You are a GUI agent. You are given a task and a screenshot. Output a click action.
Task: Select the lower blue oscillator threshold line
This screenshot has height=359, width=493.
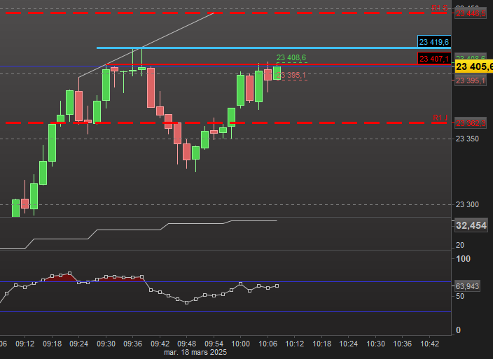pyautogui.click(x=225, y=312)
